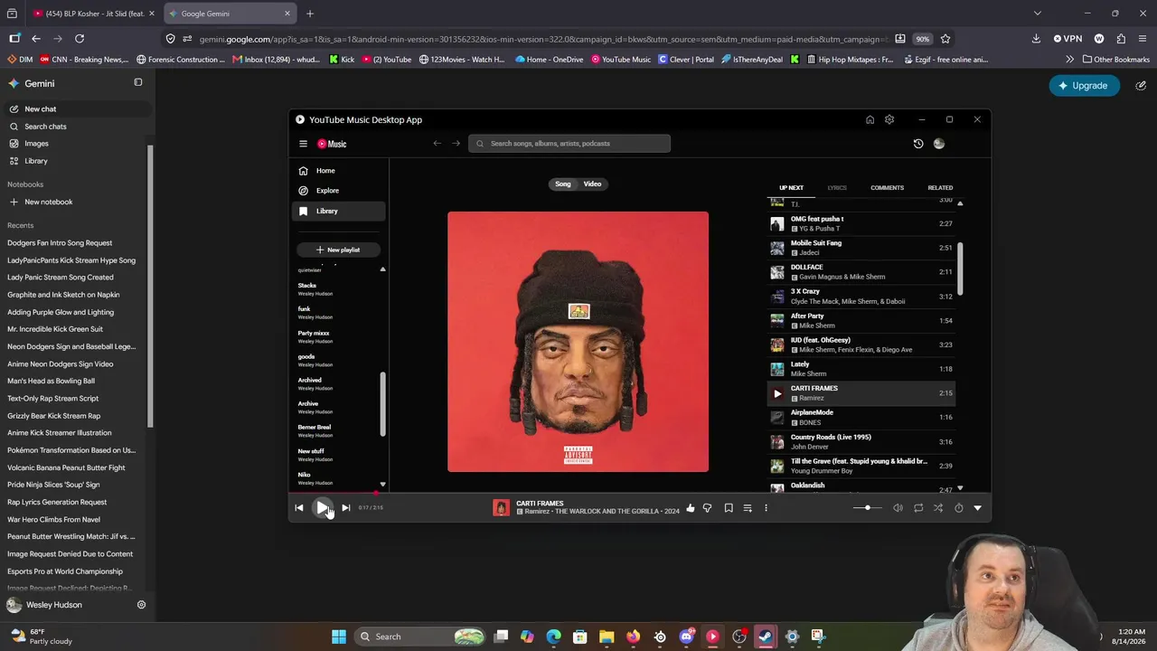Viewport: 1157px width, 651px height.
Task: Toggle the browser VPN button
Action: pos(1068,39)
